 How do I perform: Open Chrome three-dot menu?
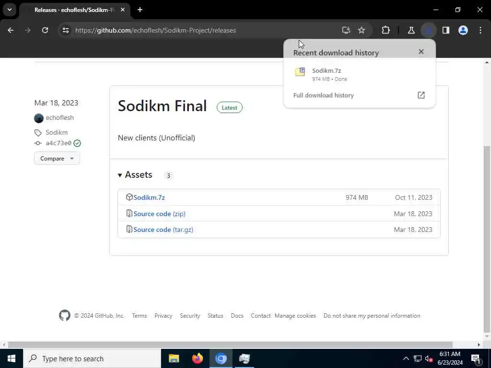point(480,30)
